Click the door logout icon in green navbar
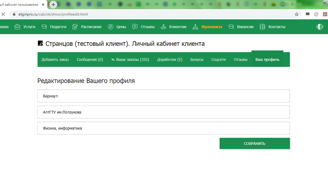The width and height of the screenshot is (328, 182). (320, 27)
